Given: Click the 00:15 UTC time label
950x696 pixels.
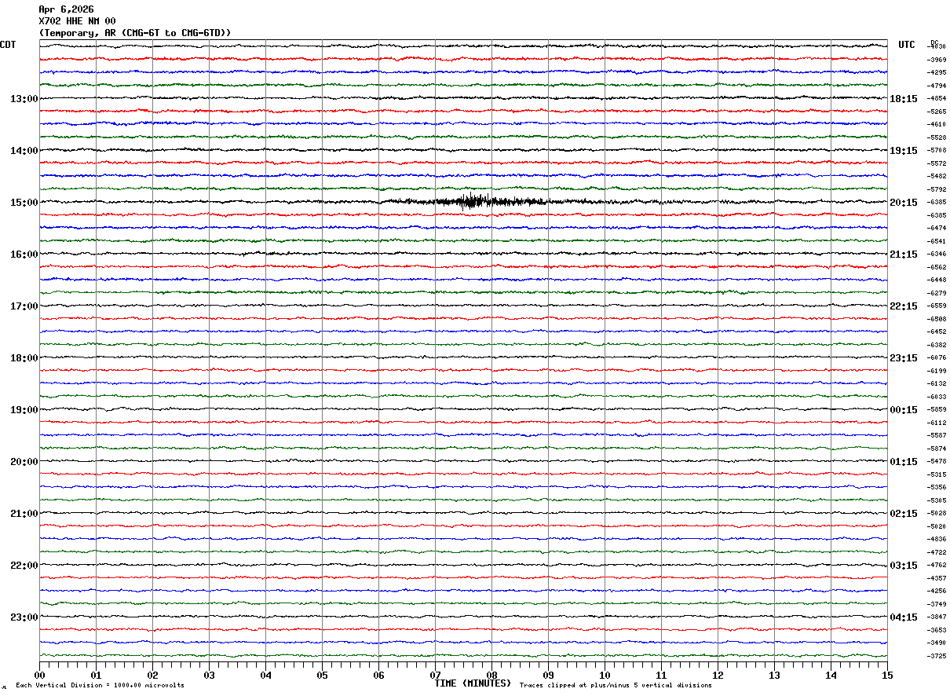Looking at the screenshot, I should click(x=904, y=410).
